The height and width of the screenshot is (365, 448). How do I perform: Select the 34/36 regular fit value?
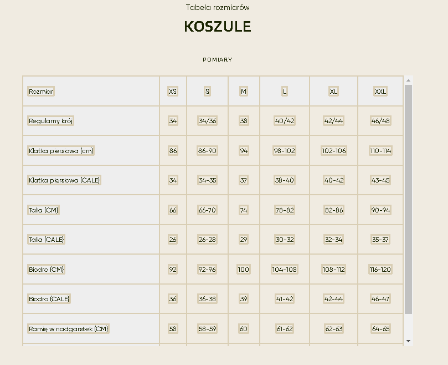(207, 121)
